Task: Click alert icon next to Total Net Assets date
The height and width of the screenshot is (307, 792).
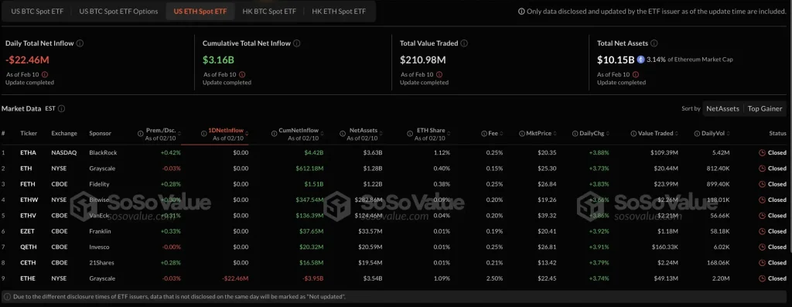Action: 636,74
